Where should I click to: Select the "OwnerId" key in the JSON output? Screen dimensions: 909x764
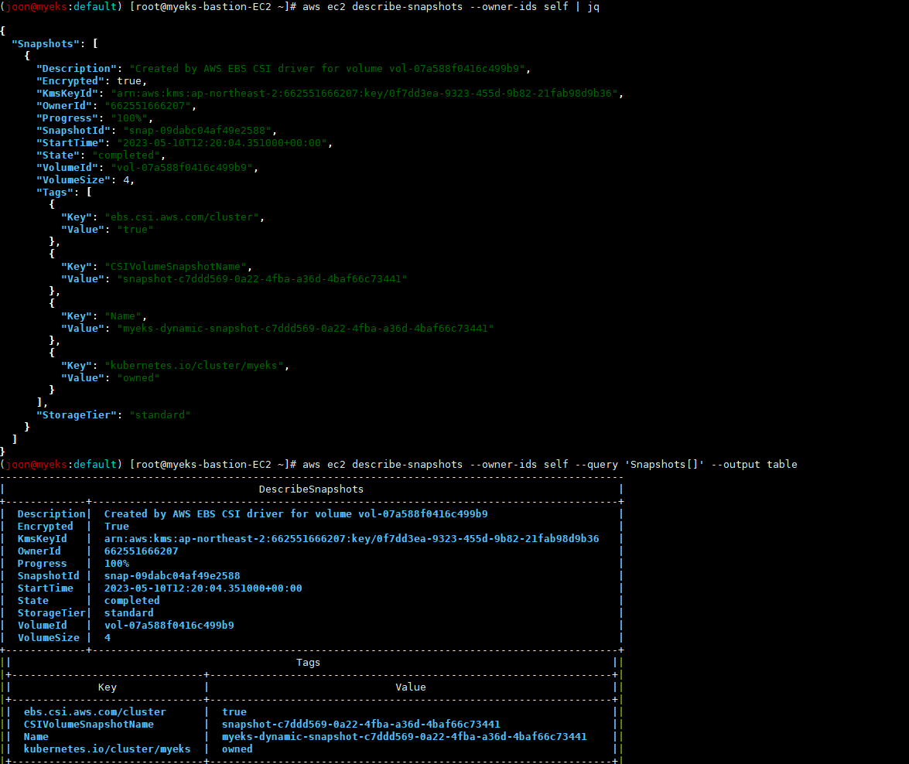point(67,105)
